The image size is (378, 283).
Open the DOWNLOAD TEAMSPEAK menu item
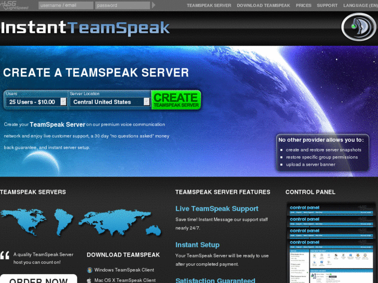(x=263, y=5)
